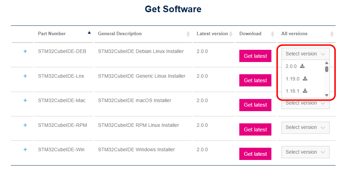Expand the STM32CubeIDE-Mac row details
The width and height of the screenshot is (345, 169).
pyautogui.click(x=25, y=100)
